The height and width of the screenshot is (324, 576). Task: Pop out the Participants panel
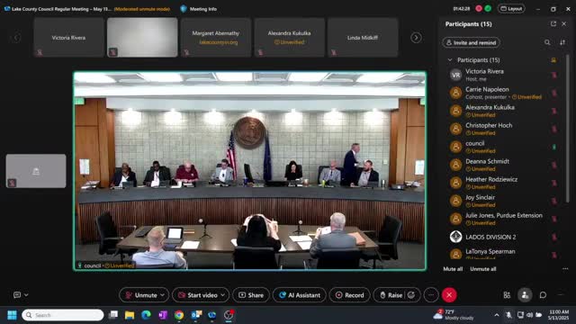(553, 24)
